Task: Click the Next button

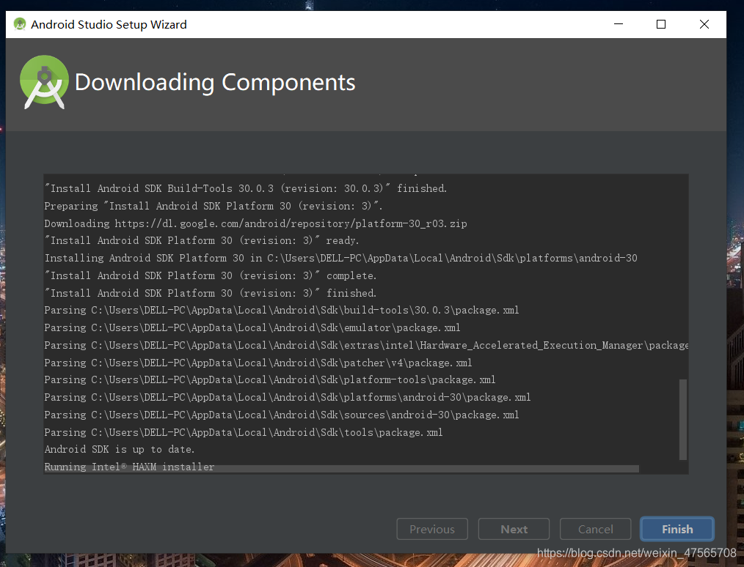Action: (x=514, y=529)
